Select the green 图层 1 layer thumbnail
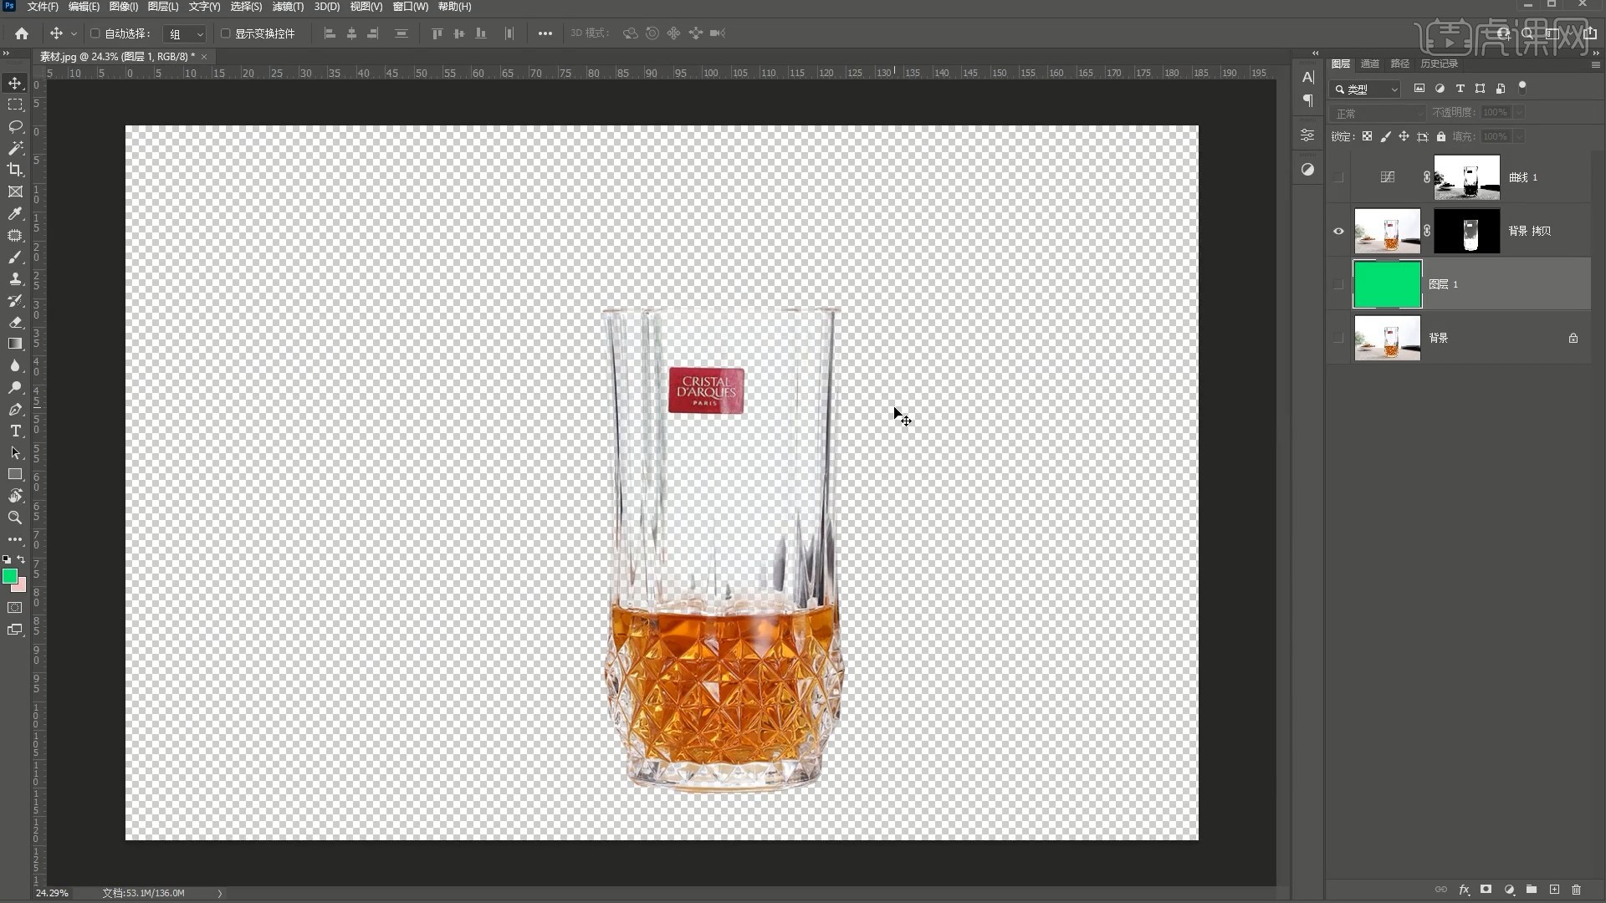 (x=1387, y=284)
